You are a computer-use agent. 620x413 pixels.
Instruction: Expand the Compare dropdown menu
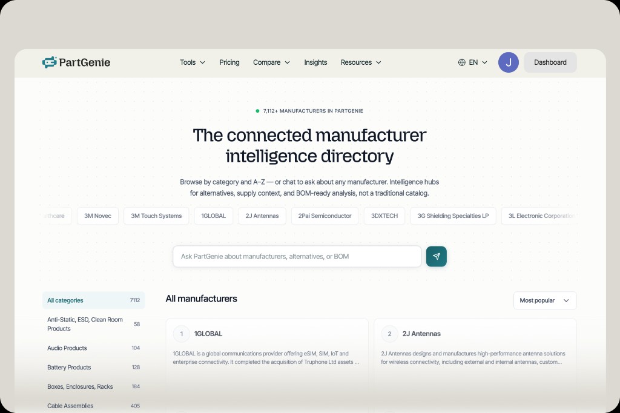pos(271,62)
